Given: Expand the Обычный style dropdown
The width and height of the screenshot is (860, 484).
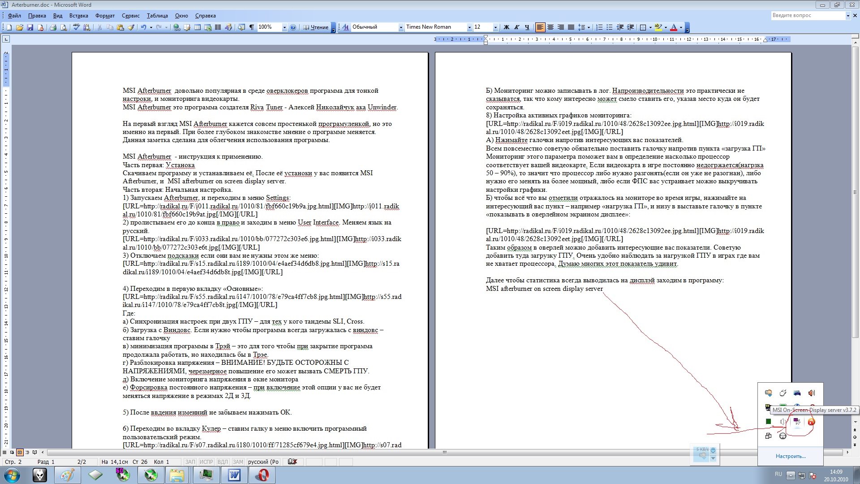Looking at the screenshot, I should click(401, 27).
